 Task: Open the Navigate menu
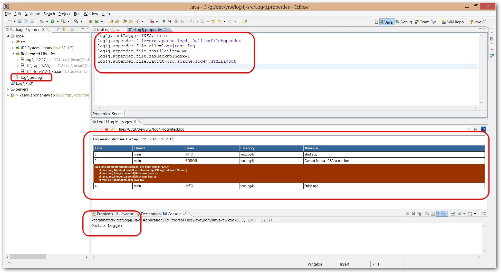(32, 14)
